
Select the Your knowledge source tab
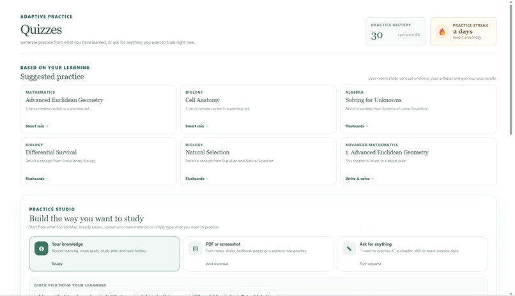pos(104,254)
